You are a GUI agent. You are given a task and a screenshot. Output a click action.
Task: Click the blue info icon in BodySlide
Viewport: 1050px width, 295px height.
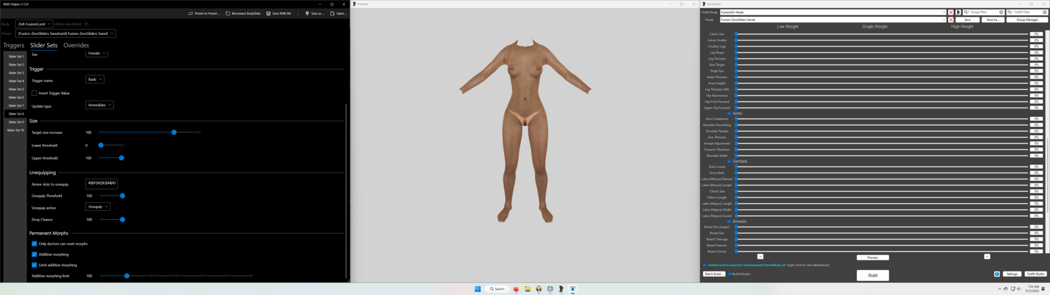coord(997,274)
